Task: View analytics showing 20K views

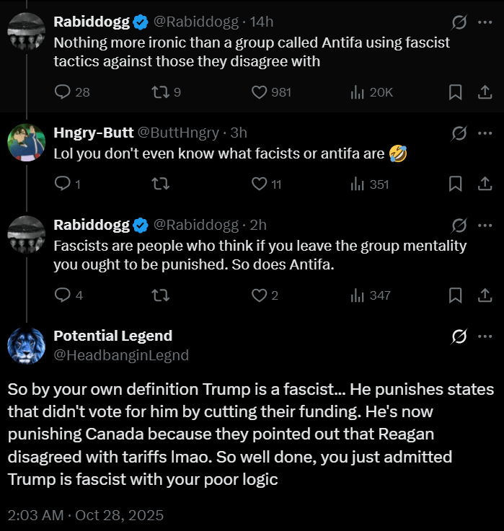Action: click(357, 92)
